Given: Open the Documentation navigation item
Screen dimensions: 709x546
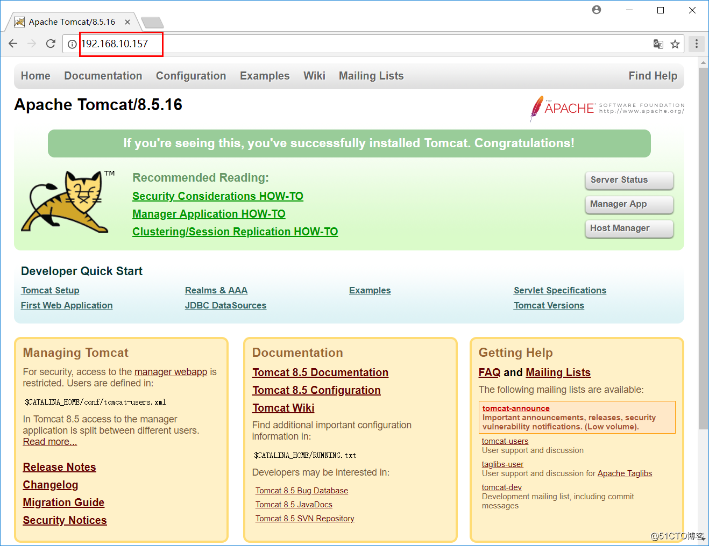Looking at the screenshot, I should [103, 76].
